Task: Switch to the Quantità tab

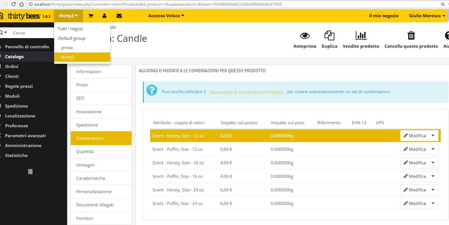Action: pos(85,151)
